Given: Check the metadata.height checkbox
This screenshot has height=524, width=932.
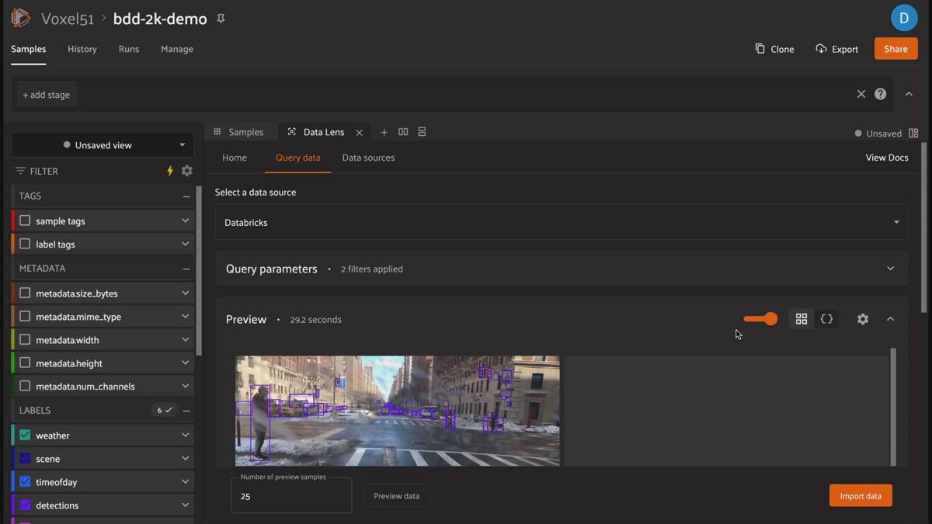Looking at the screenshot, I should (x=25, y=363).
